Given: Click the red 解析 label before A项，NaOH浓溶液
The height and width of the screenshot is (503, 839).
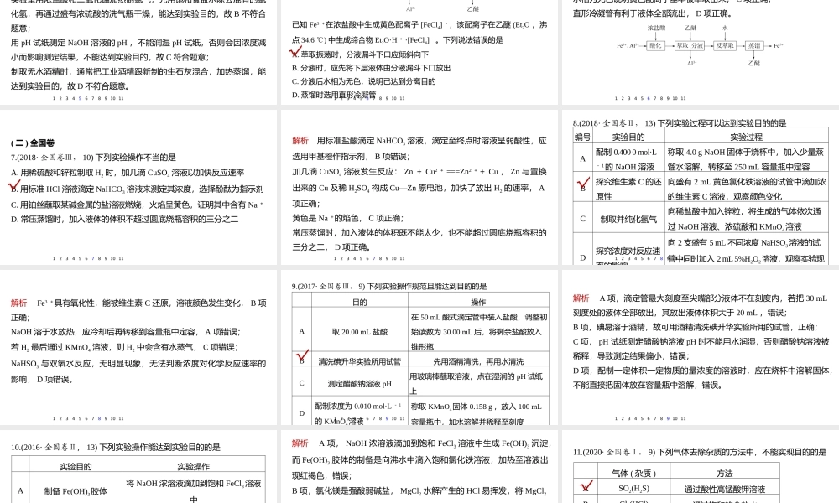Looking at the screenshot, I should click(300, 443).
